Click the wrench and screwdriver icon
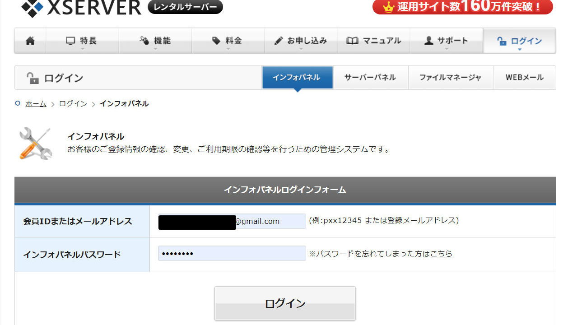568x325 pixels. [x=36, y=144]
